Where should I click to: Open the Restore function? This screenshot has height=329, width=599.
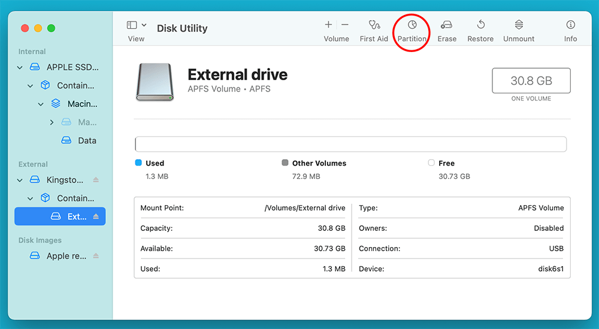(x=480, y=26)
